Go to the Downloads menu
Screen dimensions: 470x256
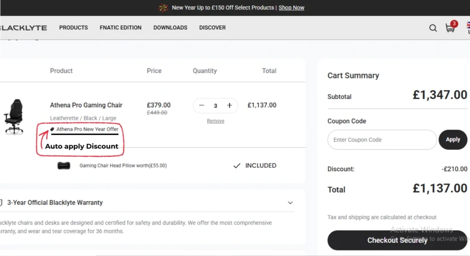(170, 27)
